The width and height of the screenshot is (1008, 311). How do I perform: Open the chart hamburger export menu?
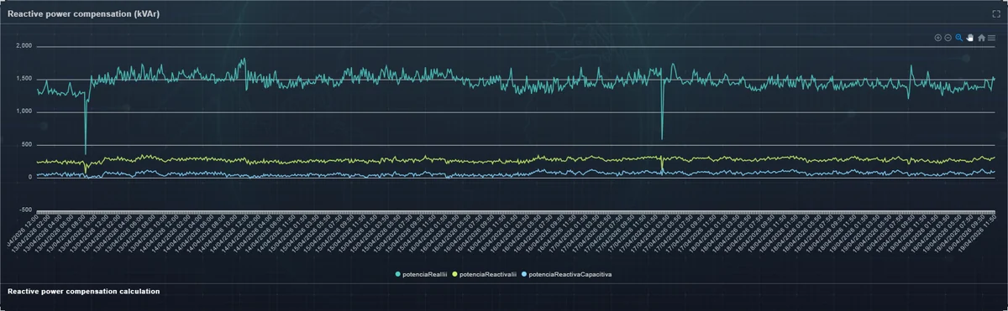coord(991,38)
